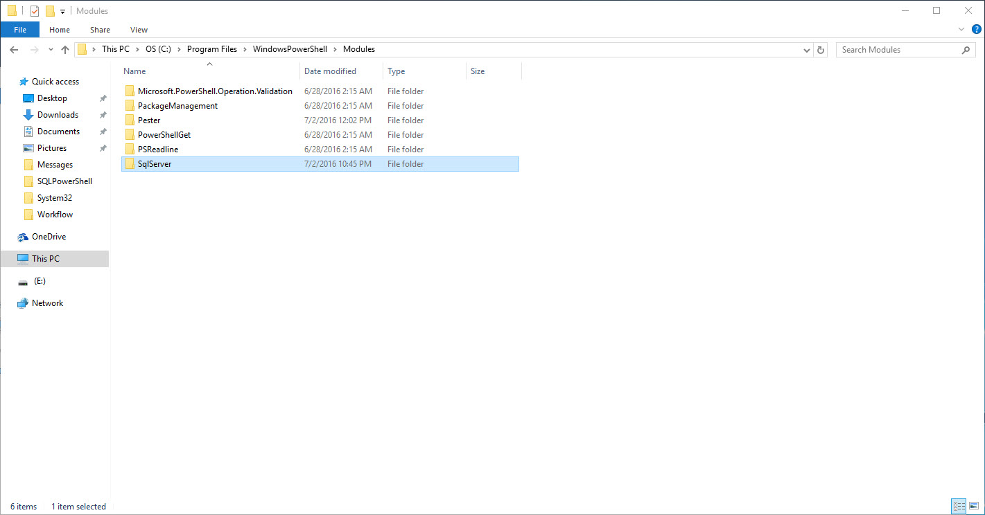Open the Home ribbon tab
The height and width of the screenshot is (515, 985).
point(60,30)
